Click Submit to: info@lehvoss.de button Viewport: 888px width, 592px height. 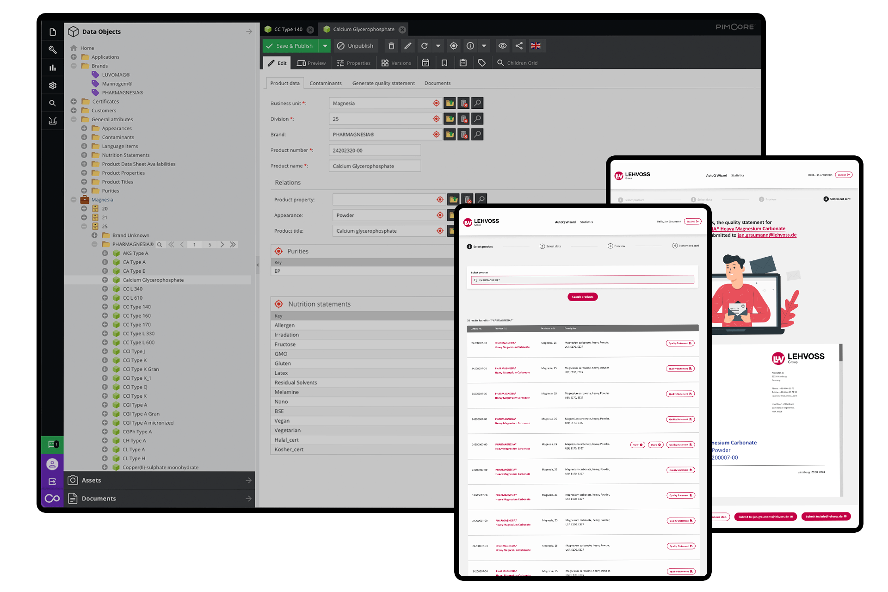click(826, 517)
